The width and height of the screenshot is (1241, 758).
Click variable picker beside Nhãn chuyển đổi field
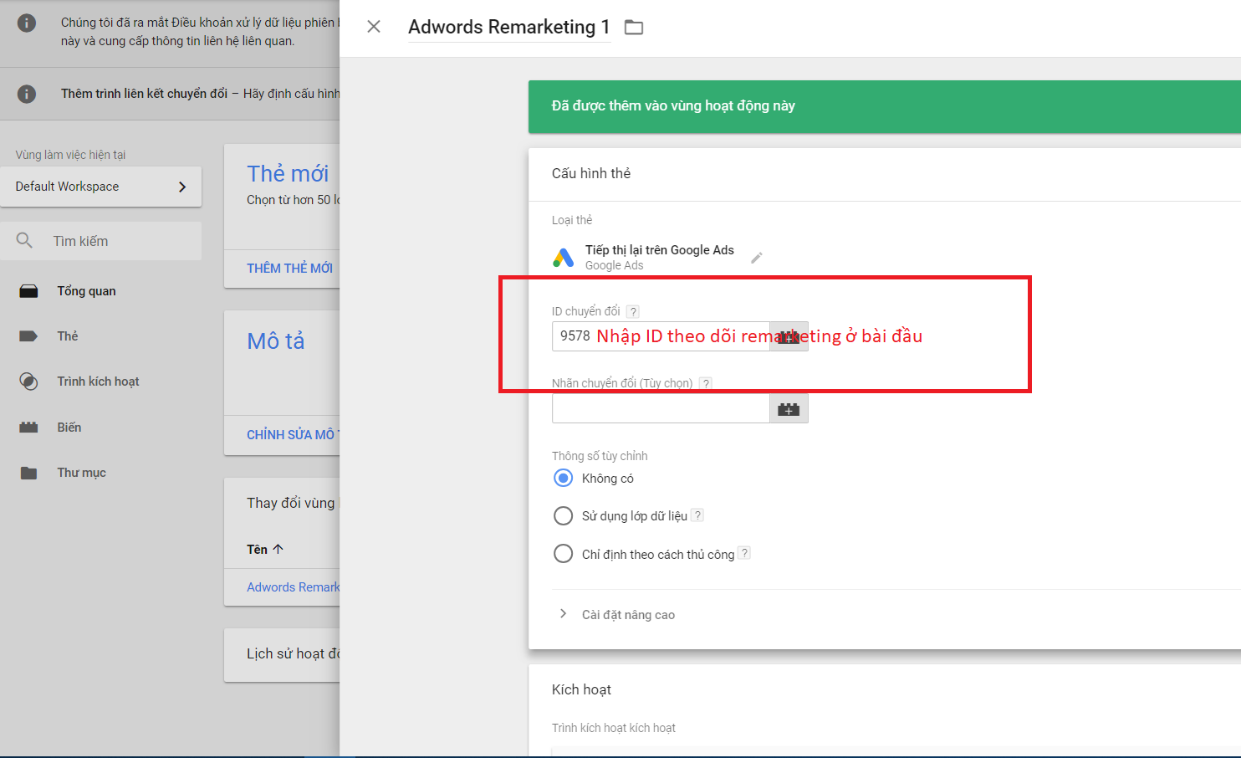coord(789,408)
